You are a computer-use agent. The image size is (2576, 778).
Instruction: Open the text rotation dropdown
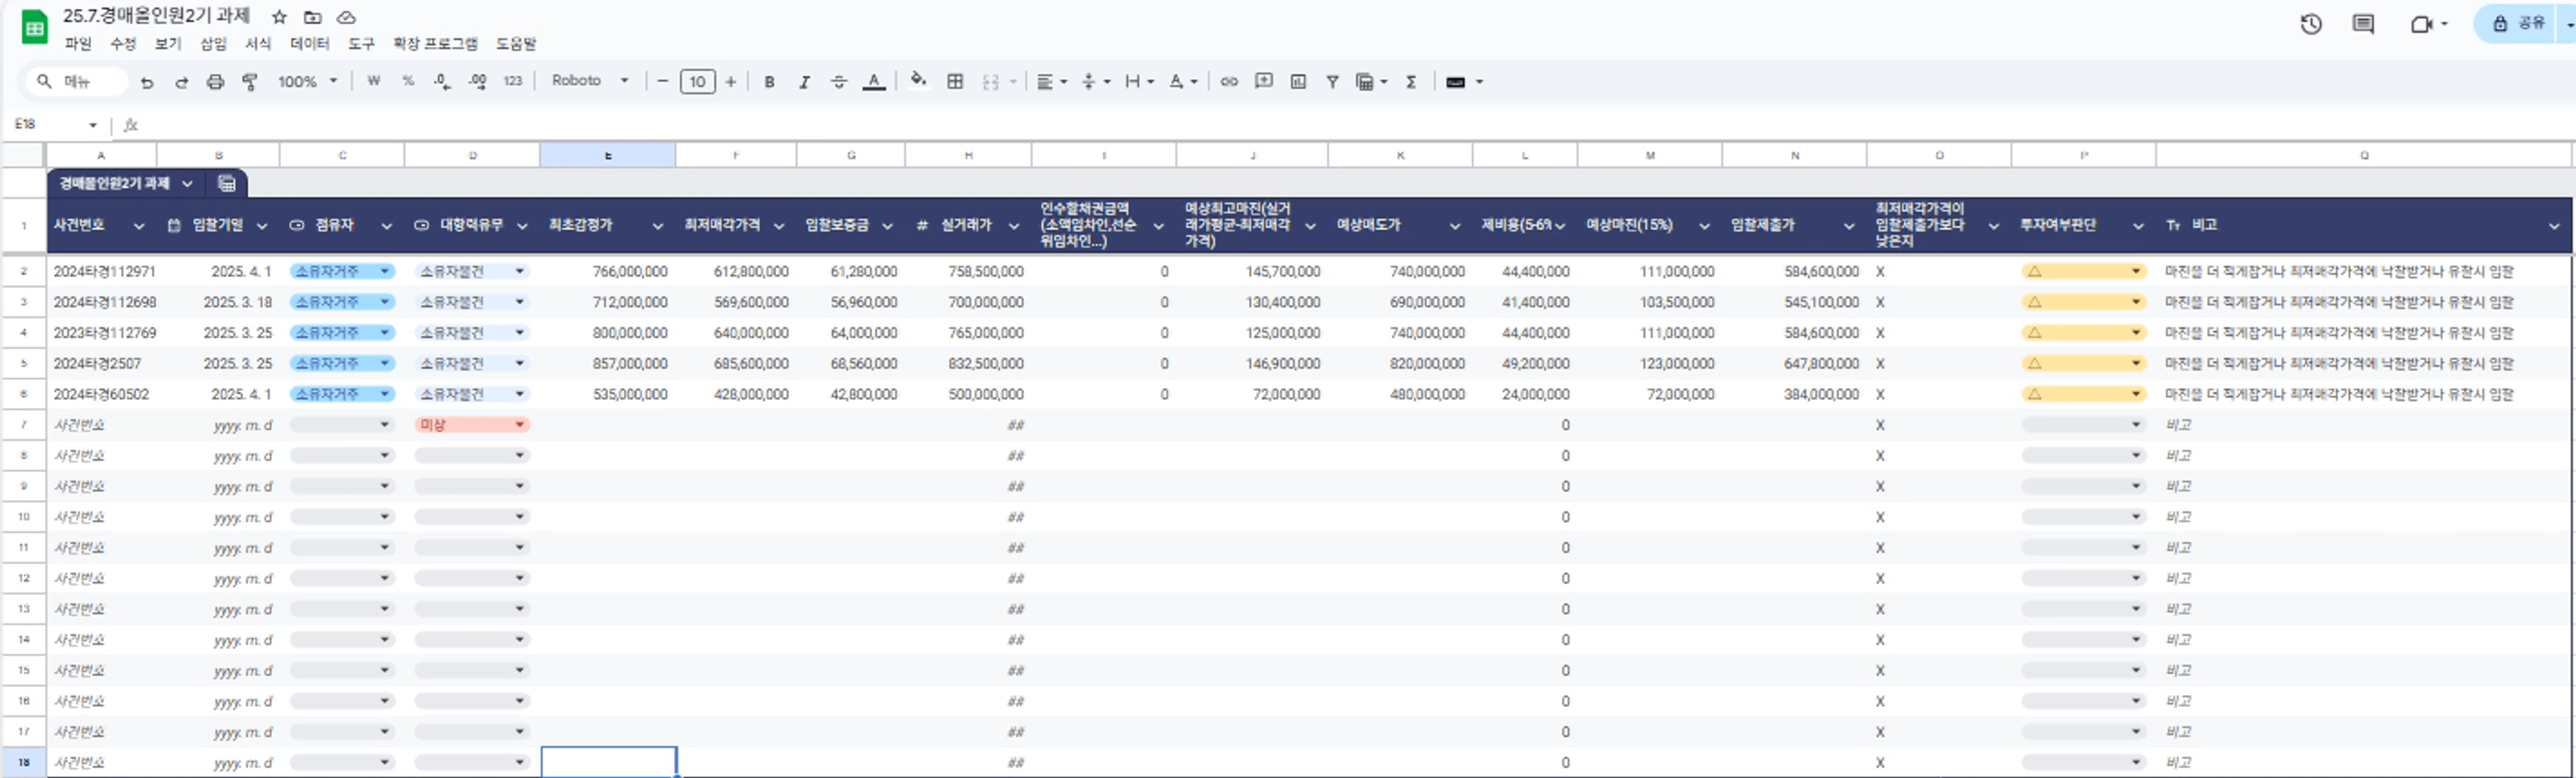(1183, 82)
